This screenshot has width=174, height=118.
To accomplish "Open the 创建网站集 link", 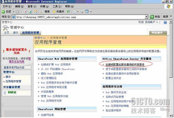I will (x=47, y=115).
